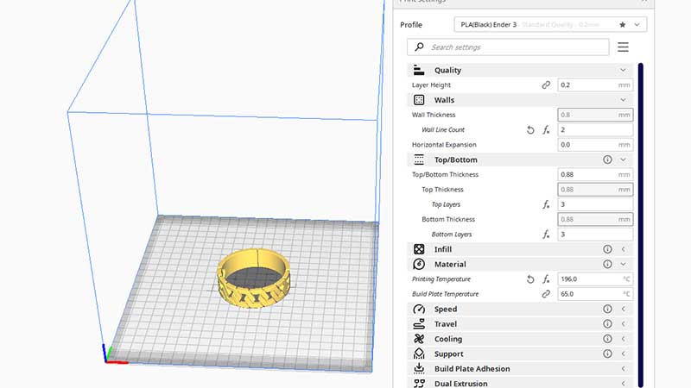This screenshot has width=691, height=388.
Task: Click the Infill info icon
Action: pos(607,249)
